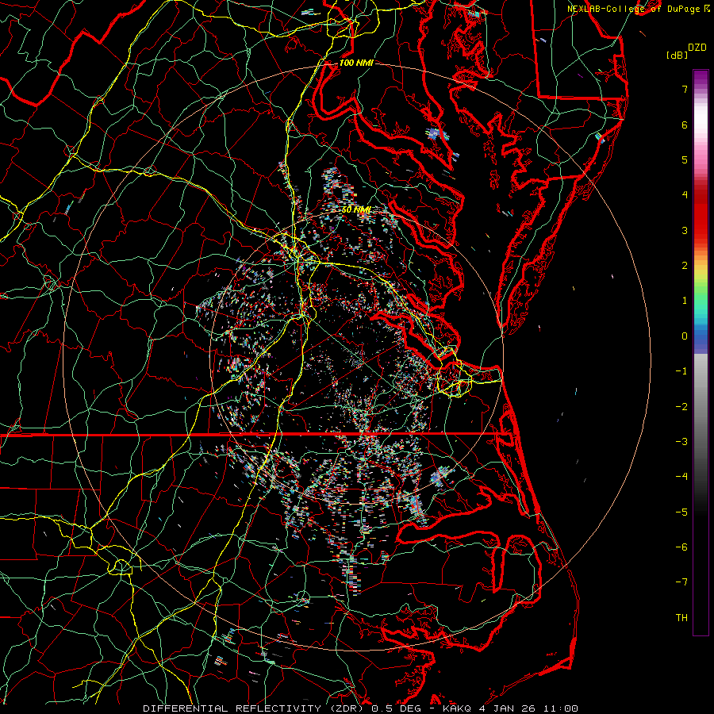The height and width of the screenshot is (714, 714).
Task: Click the -2 dB value on color scale
Action: click(x=681, y=407)
